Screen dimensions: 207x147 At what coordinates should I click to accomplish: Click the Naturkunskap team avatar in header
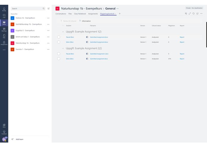[x=57, y=9]
